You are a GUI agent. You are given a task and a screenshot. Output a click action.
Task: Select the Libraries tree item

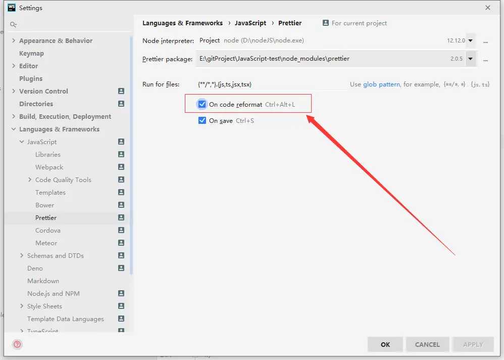pyautogui.click(x=48, y=154)
